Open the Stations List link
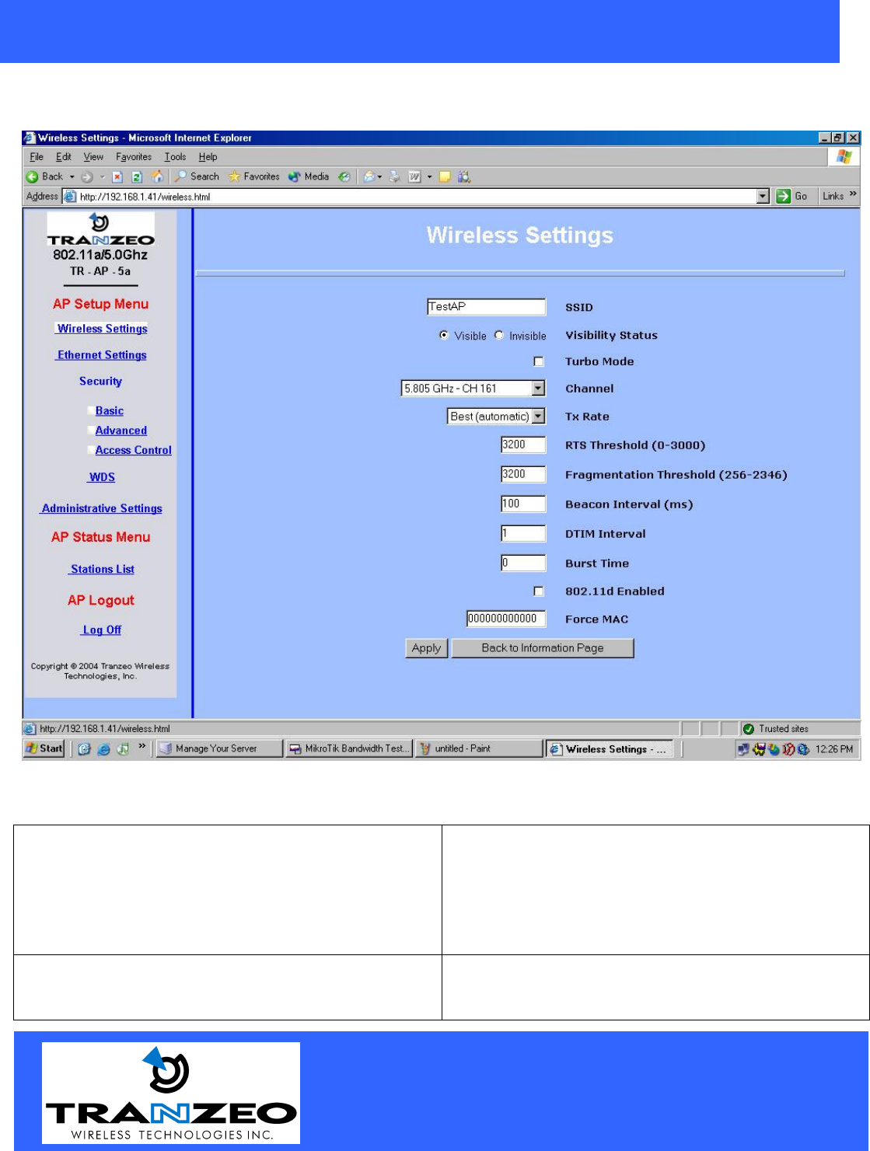 pyautogui.click(x=103, y=569)
